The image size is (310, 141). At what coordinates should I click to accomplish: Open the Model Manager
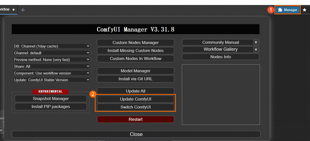tap(136, 71)
